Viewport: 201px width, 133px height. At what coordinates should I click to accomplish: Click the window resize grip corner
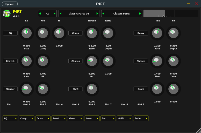(199, 131)
